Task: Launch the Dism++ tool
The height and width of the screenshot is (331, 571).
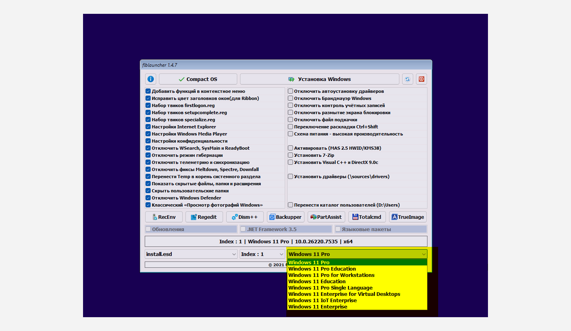Action: click(x=245, y=217)
